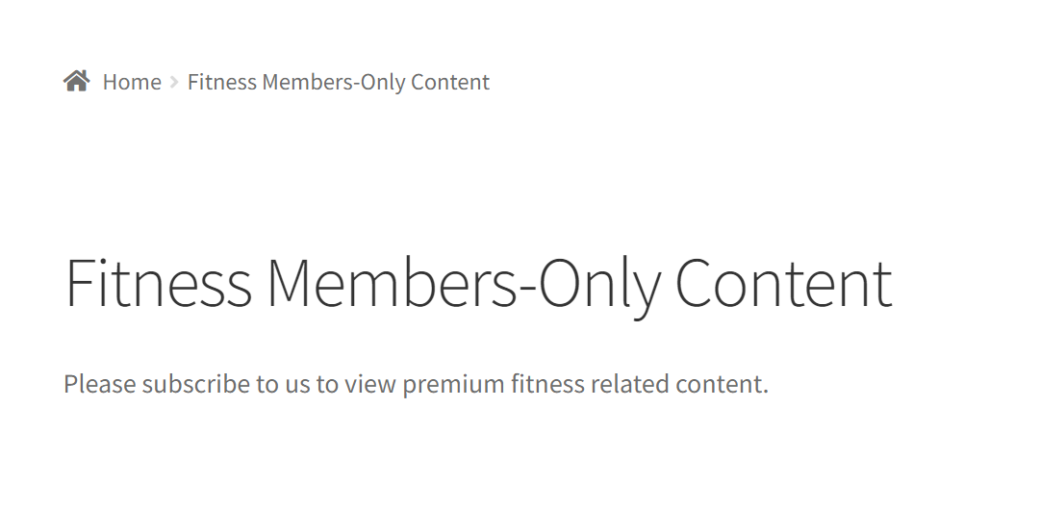Image resolution: width=1040 pixels, height=510 pixels.
Task: Click the word "fitness" in the paragraph
Action: 547,384
